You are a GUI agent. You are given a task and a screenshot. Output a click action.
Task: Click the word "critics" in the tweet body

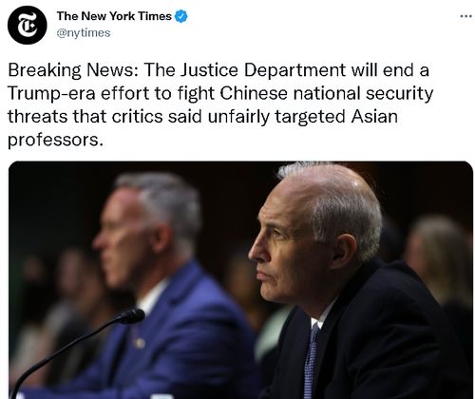(x=137, y=117)
